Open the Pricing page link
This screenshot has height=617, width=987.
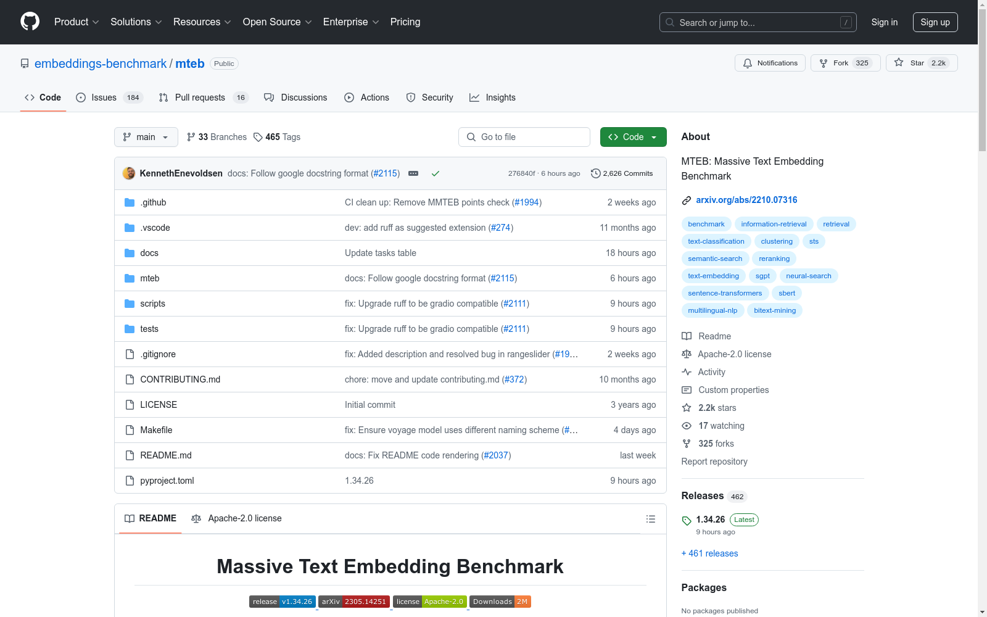[405, 22]
